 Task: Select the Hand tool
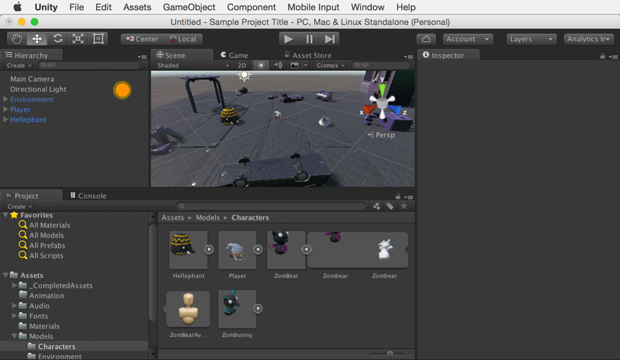tap(17, 39)
